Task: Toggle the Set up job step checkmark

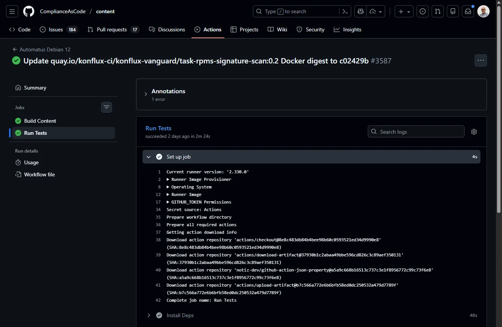Action: coord(159,157)
